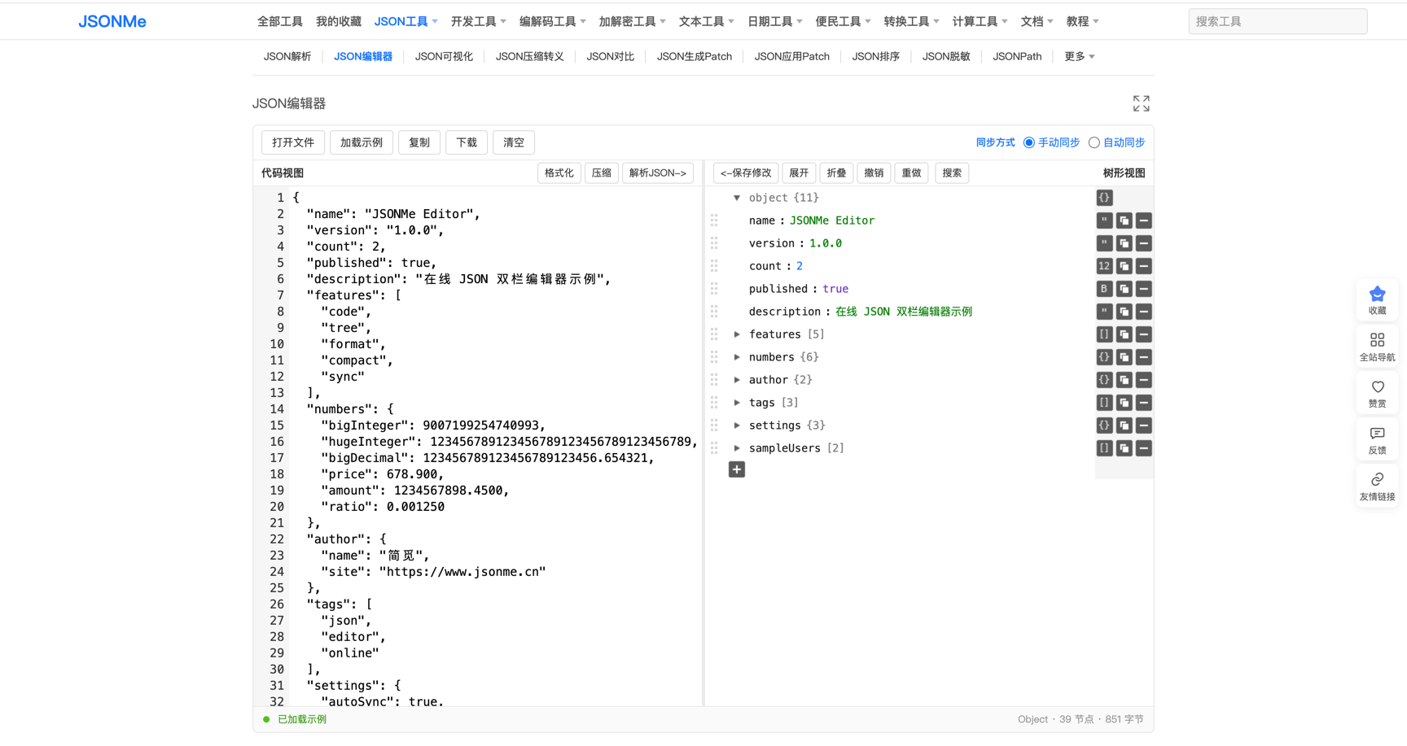Screen dimensions: 1407x746
Task: Select 手动同步 sync mode
Action: 1029,142
